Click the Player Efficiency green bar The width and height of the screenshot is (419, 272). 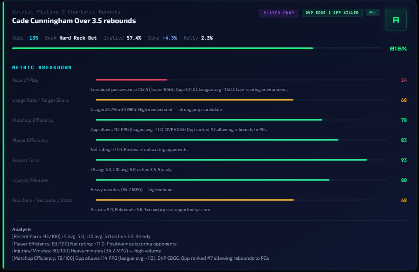tap(217, 140)
